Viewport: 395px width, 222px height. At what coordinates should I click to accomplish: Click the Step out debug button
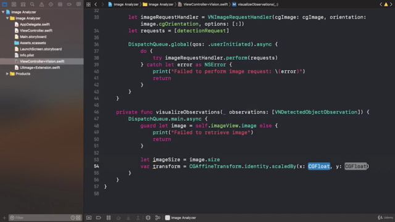point(138,218)
